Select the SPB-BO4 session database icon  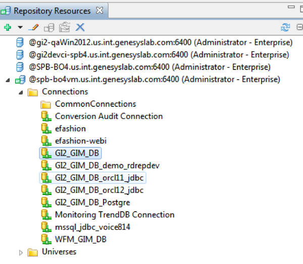pos(20,67)
